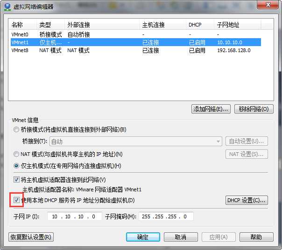Click the 取消 button
This screenshot has height=250, width=282.
pos(181,237)
